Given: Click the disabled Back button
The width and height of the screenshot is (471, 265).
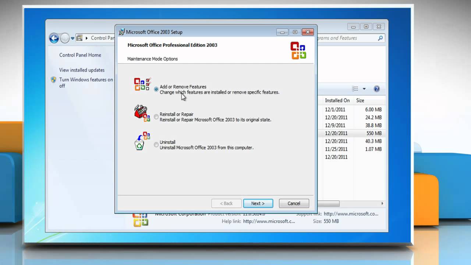Looking at the screenshot, I should tap(226, 203).
